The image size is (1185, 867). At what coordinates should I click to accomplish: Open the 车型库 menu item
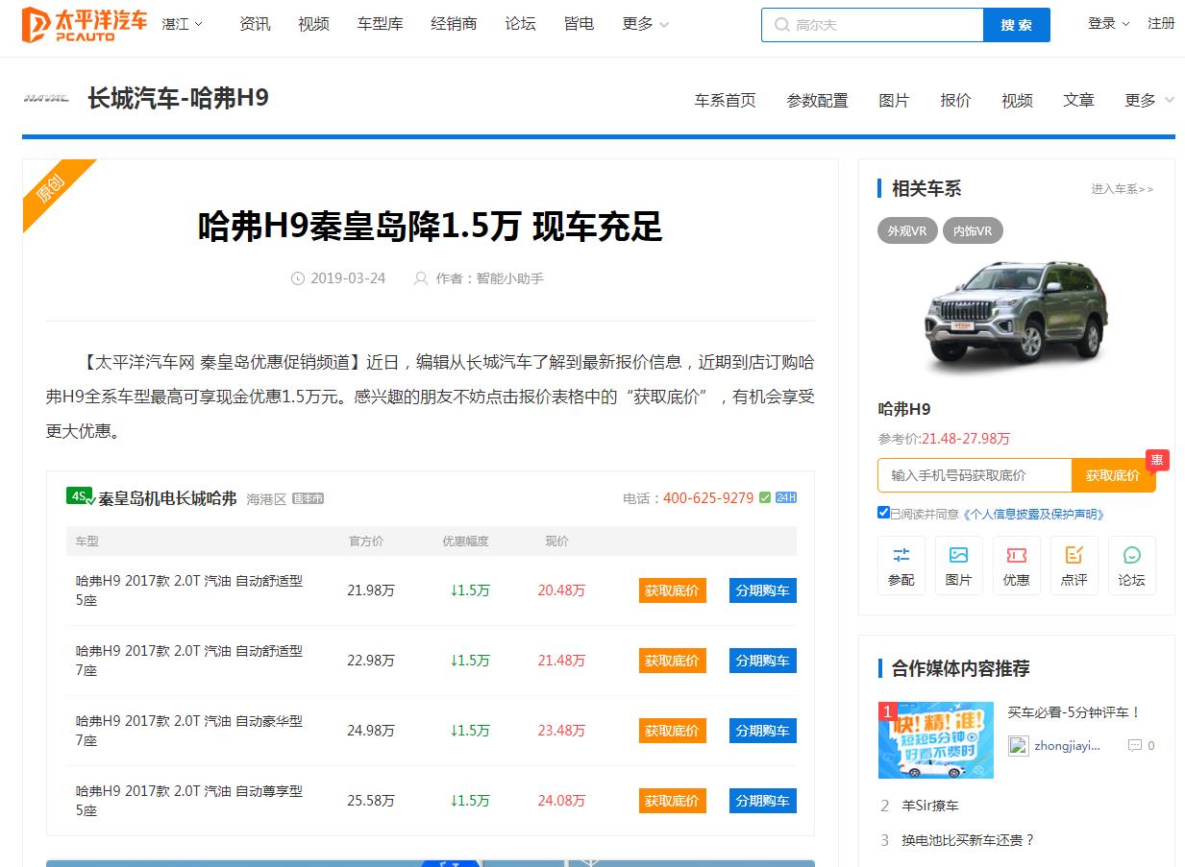[380, 24]
